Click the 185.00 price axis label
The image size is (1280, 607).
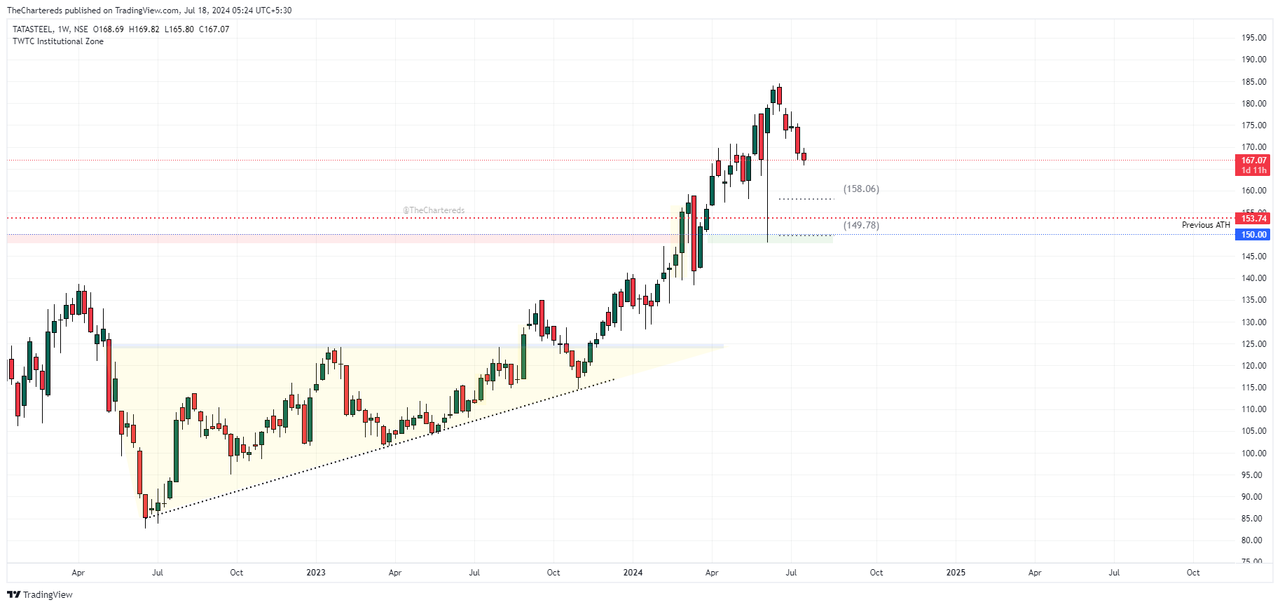tap(1254, 82)
